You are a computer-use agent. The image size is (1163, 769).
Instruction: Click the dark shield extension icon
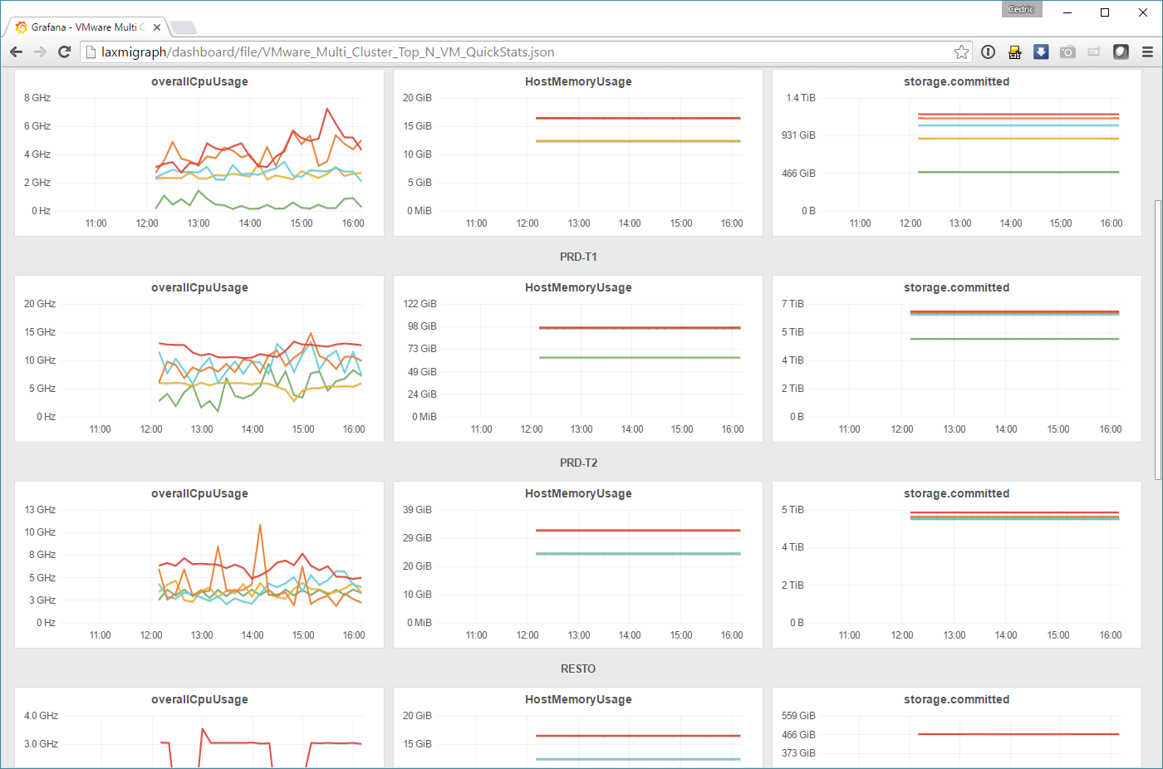[1121, 51]
